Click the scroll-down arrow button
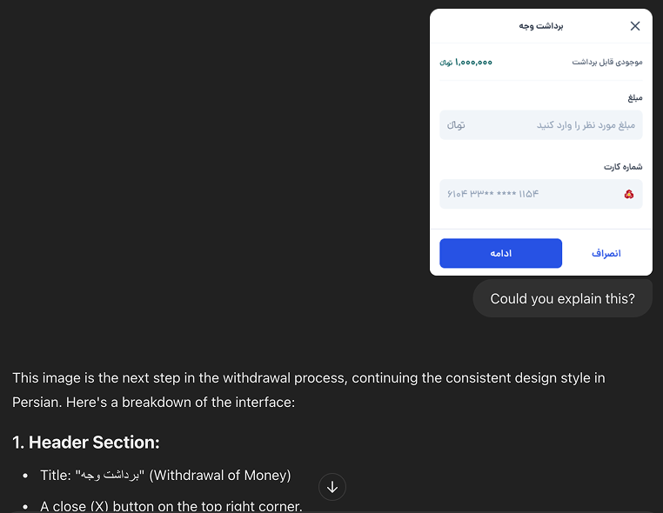Screen dimensions: 663x513 coord(332,487)
